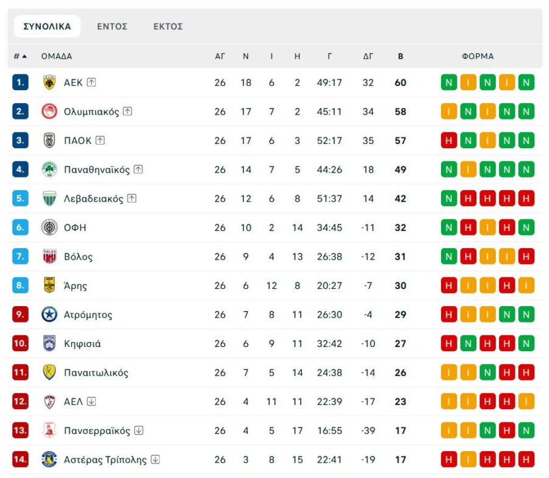The width and height of the screenshot is (549, 478).
Task: Select the ΣΥΝΟΛΙΚΑ tab
Action: point(46,26)
